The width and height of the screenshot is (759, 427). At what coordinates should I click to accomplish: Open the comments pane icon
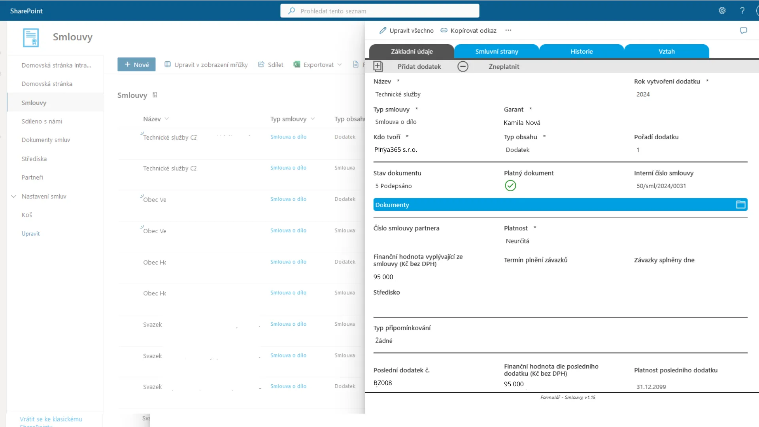(743, 30)
